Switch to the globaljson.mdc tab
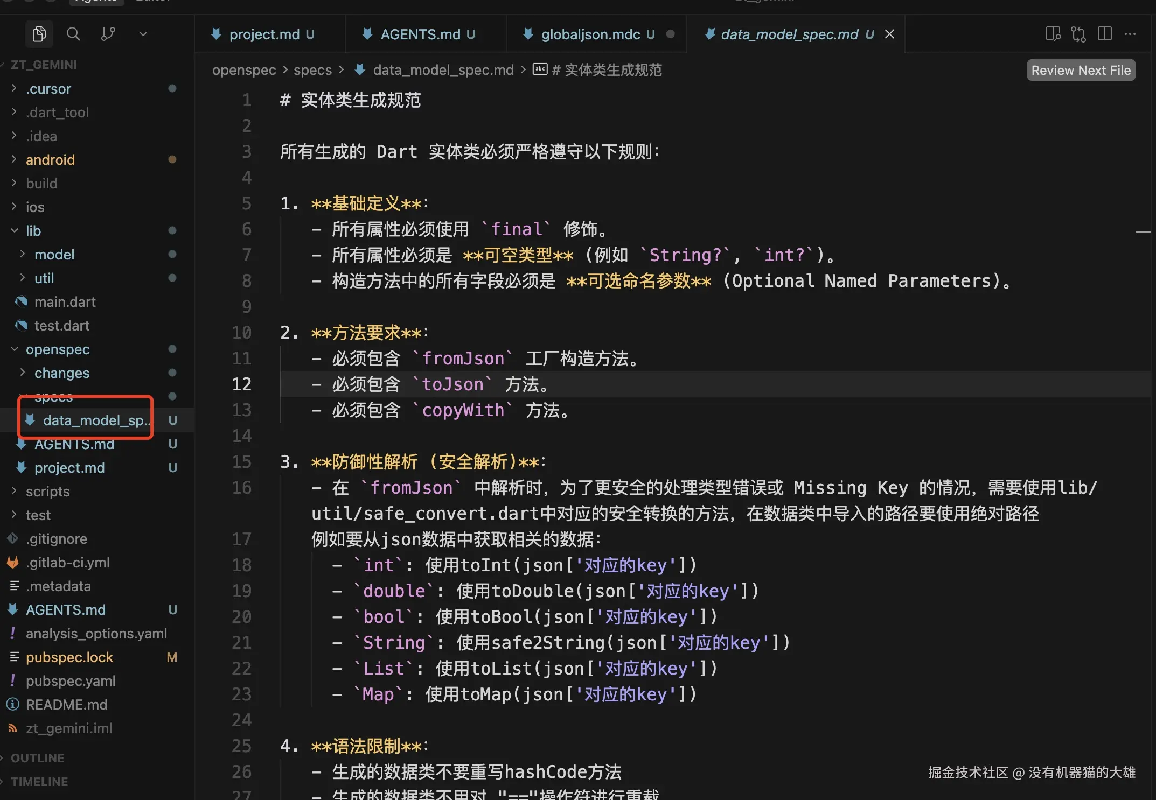1156x800 pixels. [590, 34]
